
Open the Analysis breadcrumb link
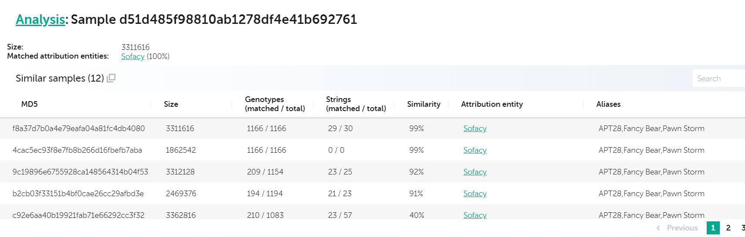(x=40, y=20)
